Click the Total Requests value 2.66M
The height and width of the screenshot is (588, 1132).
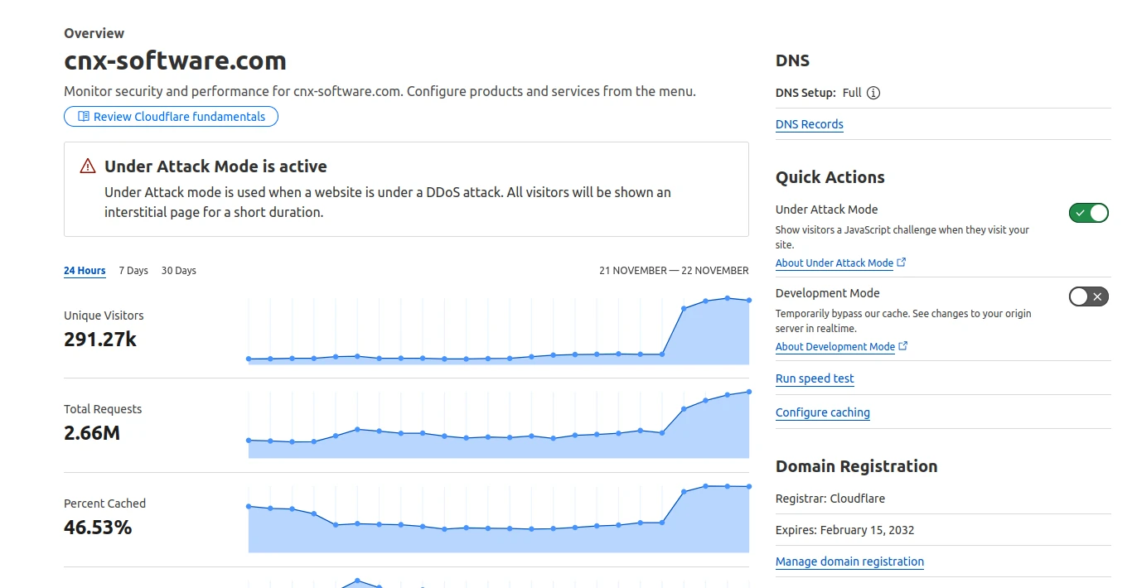point(92,432)
